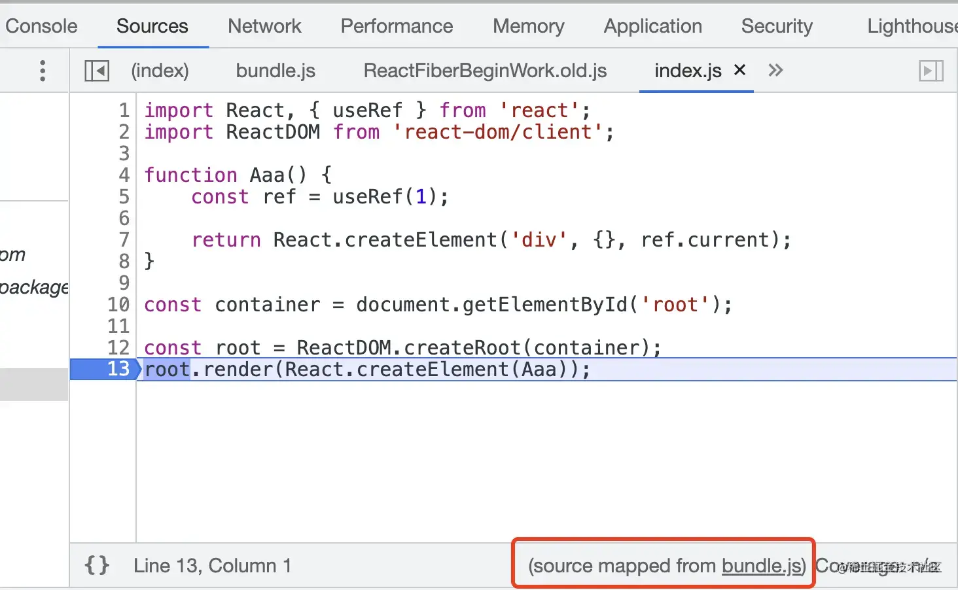Open the Performance panel tab
The image size is (958, 590).
click(x=397, y=26)
